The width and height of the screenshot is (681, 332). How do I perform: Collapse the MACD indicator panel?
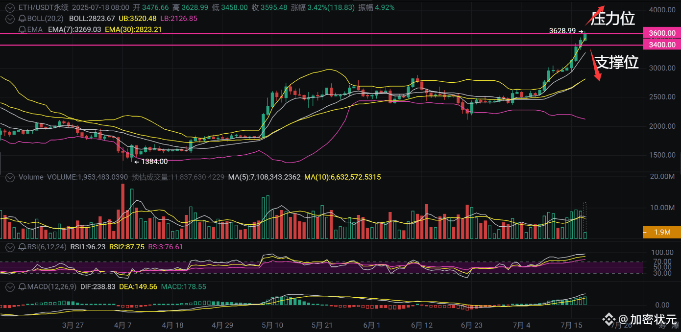pyautogui.click(x=9, y=286)
